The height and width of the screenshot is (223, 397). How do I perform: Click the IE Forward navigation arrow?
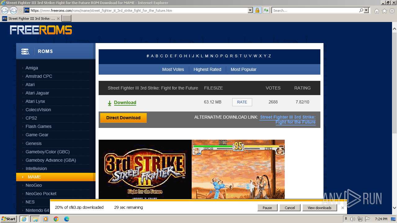coord(13,11)
